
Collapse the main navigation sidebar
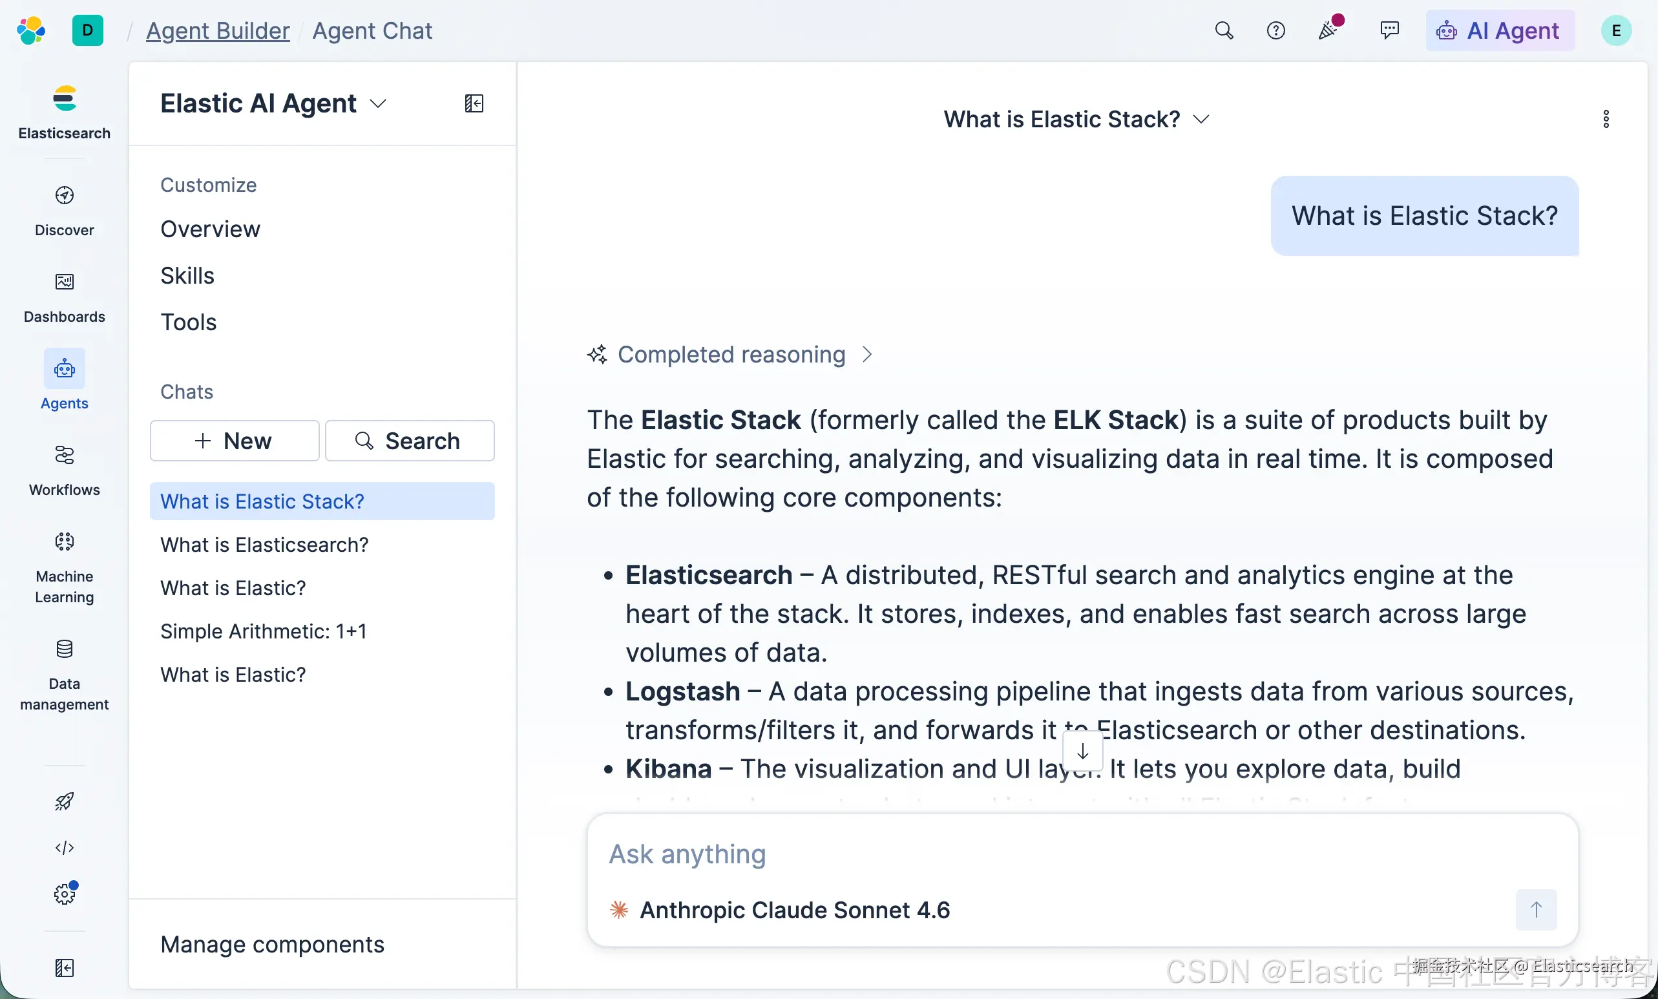65,967
